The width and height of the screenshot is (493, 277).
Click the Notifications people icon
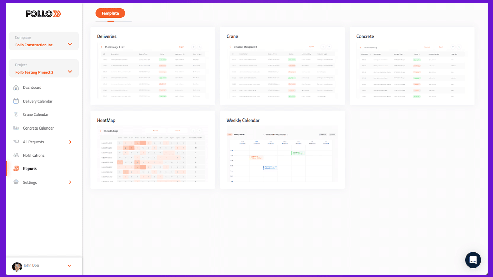[16, 155]
